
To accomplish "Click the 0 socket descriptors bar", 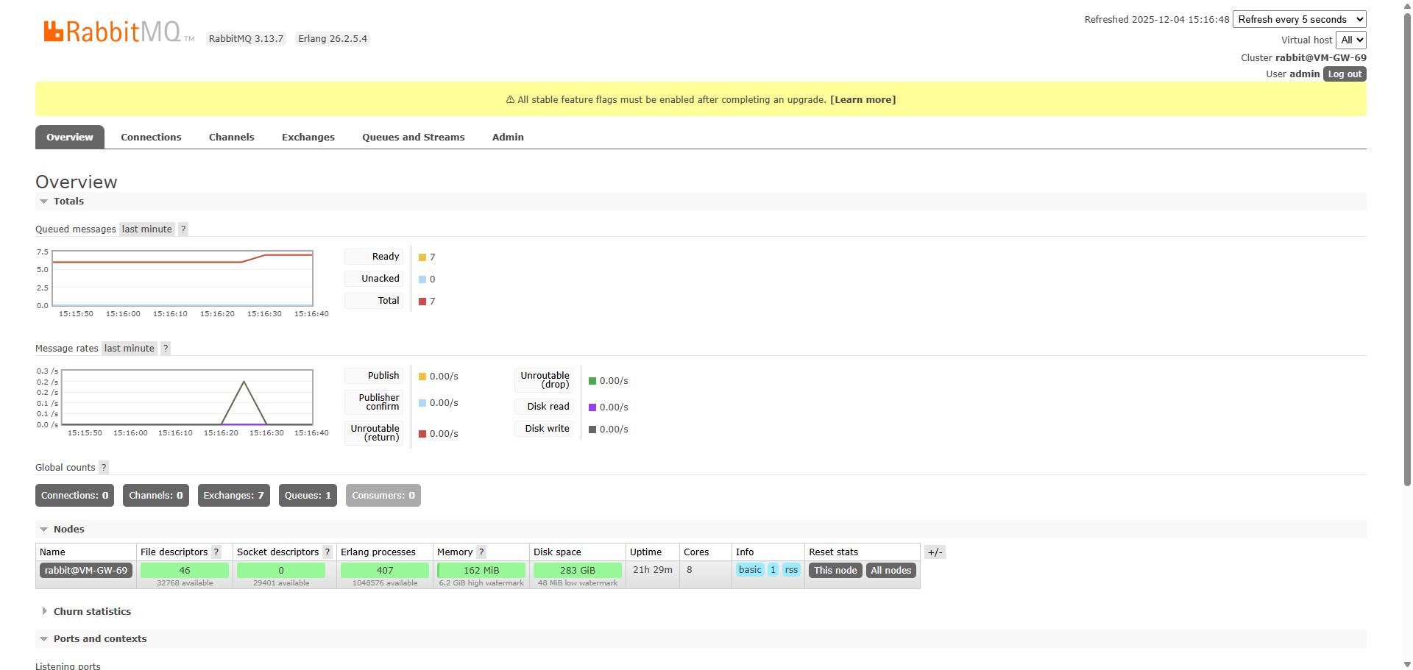I will point(281,571).
